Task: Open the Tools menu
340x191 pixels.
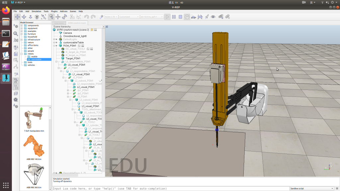Action: click(x=46, y=11)
